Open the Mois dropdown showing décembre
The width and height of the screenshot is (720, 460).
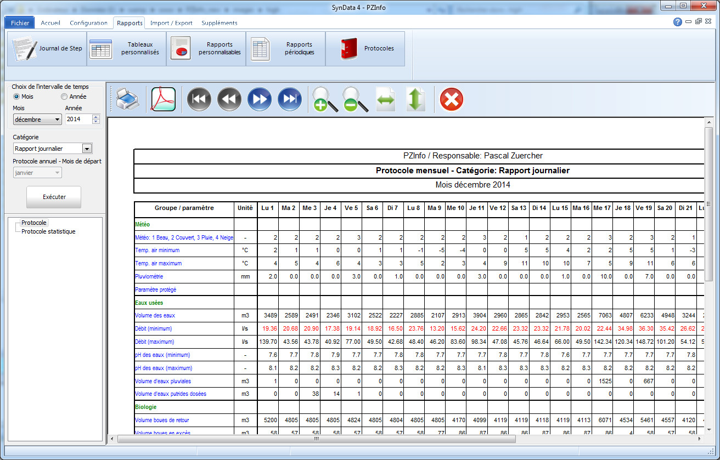pos(37,120)
